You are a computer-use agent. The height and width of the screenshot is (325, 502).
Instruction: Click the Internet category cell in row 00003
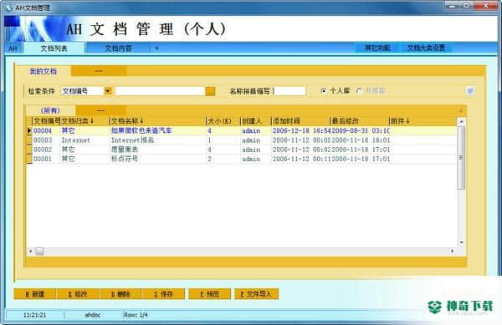[76, 140]
